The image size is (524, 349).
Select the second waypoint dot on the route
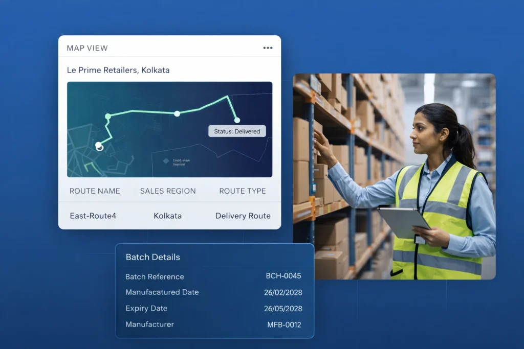click(x=108, y=117)
